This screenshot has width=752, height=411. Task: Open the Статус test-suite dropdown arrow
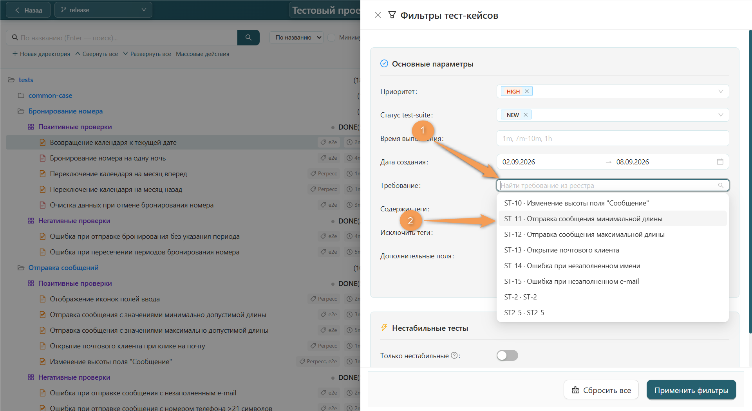coord(721,115)
